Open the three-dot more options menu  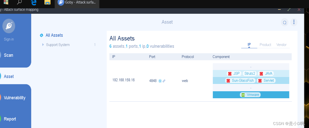[x=294, y=22]
